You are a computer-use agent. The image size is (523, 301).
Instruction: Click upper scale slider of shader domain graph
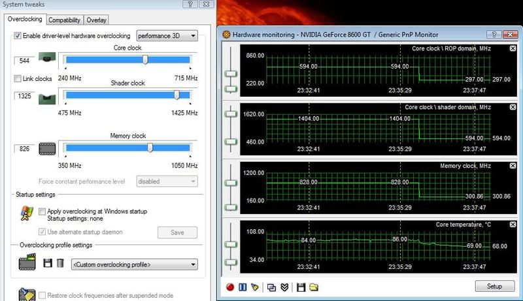231,114
